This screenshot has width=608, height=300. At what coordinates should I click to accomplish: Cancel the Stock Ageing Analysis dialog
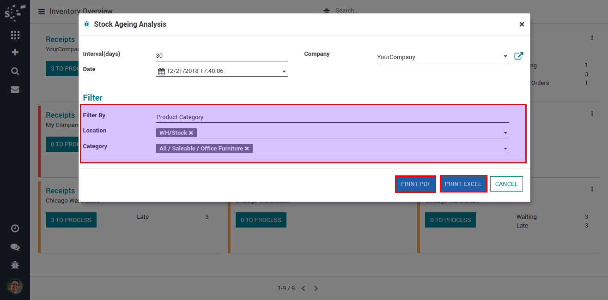tap(506, 184)
